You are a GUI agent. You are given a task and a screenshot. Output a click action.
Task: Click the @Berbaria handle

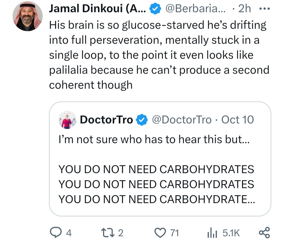coord(195,9)
